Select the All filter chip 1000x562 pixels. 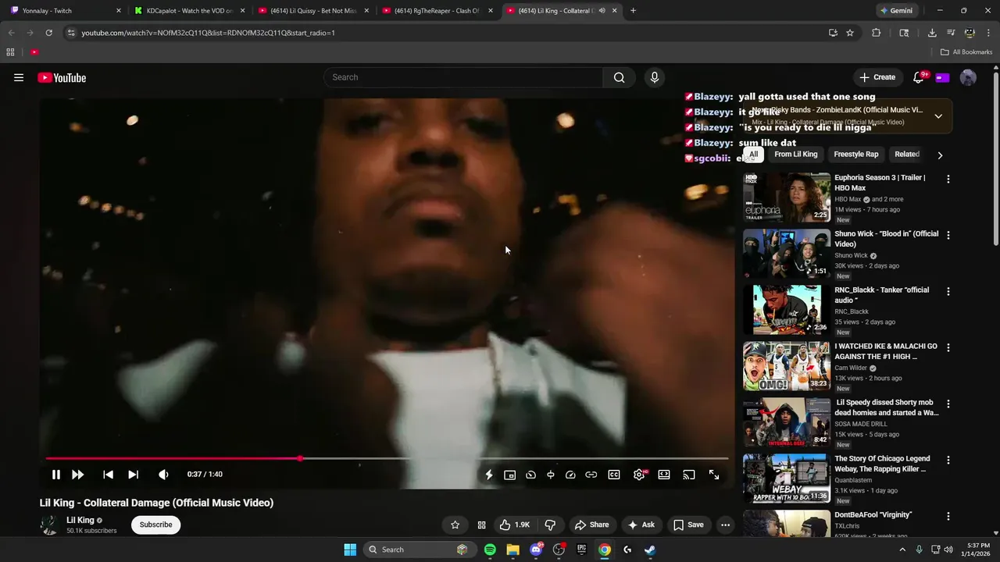[753, 155]
